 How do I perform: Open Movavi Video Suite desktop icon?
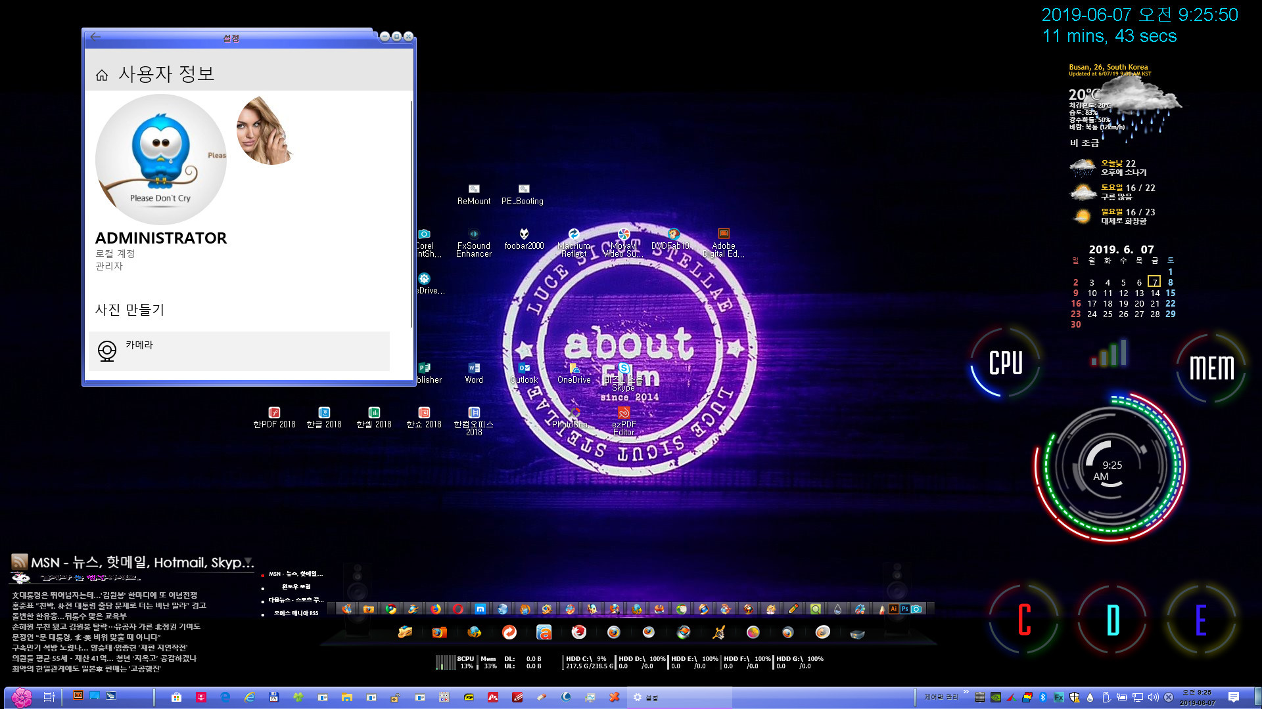[x=624, y=242]
